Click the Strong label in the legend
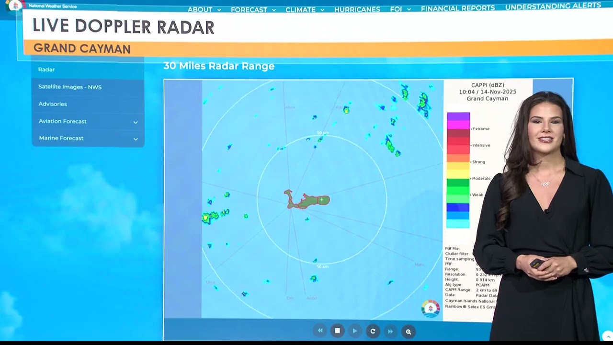This screenshot has width=613, height=345. tap(478, 162)
